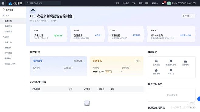Click 产品服务名 column header
This screenshot has width=200, height=112.
pos(36,89)
